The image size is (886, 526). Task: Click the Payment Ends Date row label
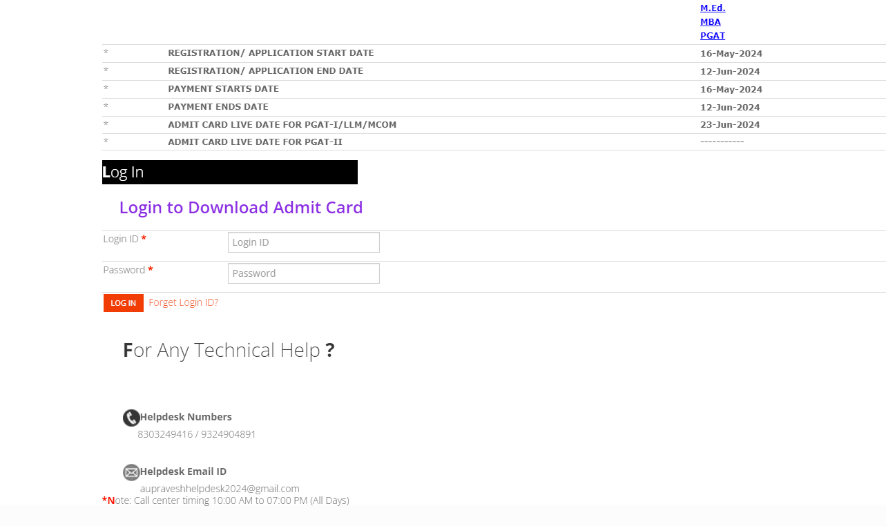point(218,107)
